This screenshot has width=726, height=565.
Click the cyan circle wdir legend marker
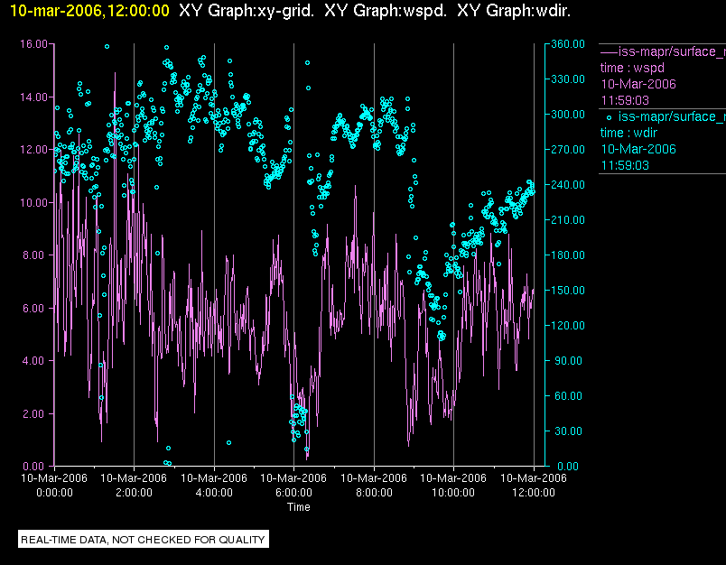[x=609, y=117]
